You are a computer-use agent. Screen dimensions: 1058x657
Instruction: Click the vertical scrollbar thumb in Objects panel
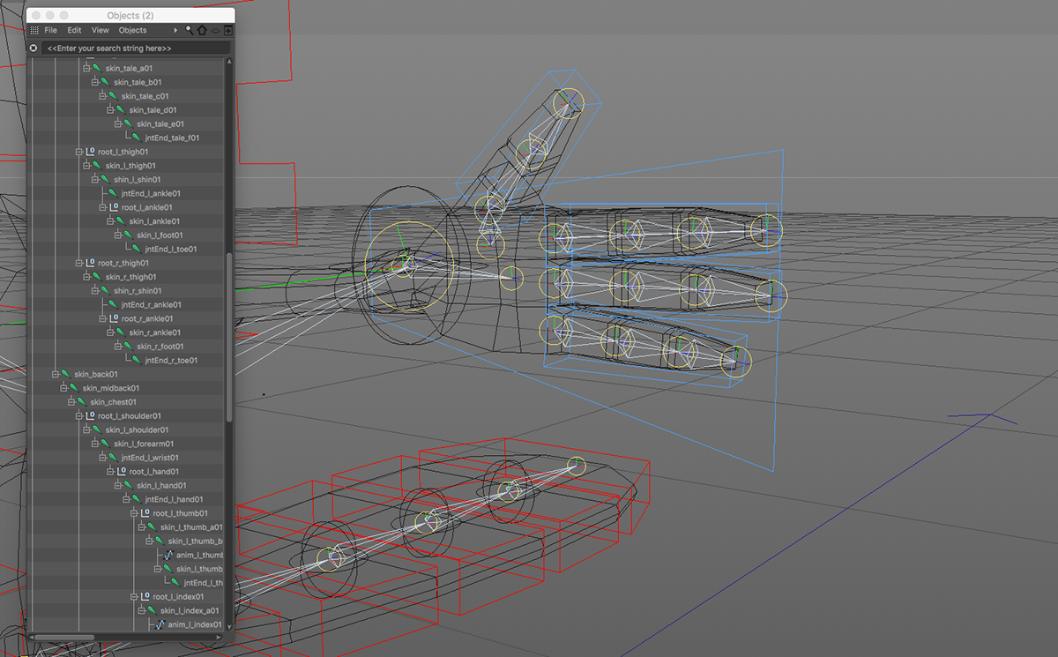pos(229,338)
